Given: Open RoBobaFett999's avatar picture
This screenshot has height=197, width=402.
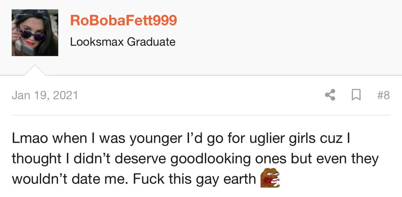Looking at the screenshot, I should pos(35,33).
